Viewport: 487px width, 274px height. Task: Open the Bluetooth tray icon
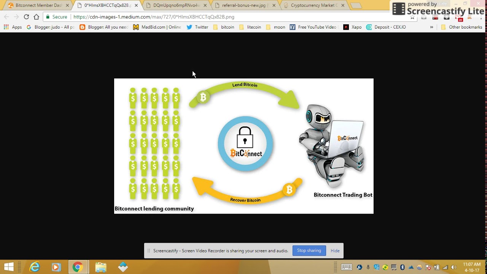(x=403, y=267)
